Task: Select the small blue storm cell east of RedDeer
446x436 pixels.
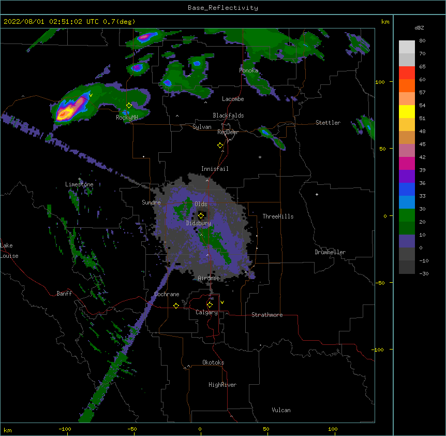Action: point(265,132)
